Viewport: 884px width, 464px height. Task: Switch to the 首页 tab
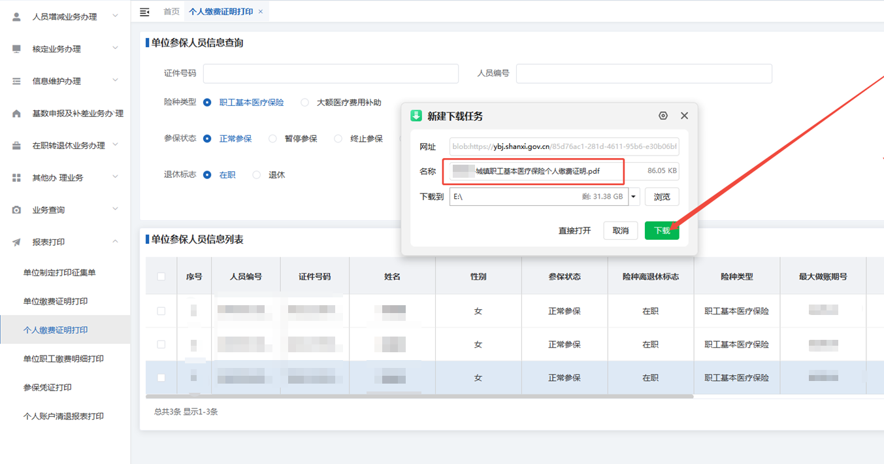(x=171, y=12)
